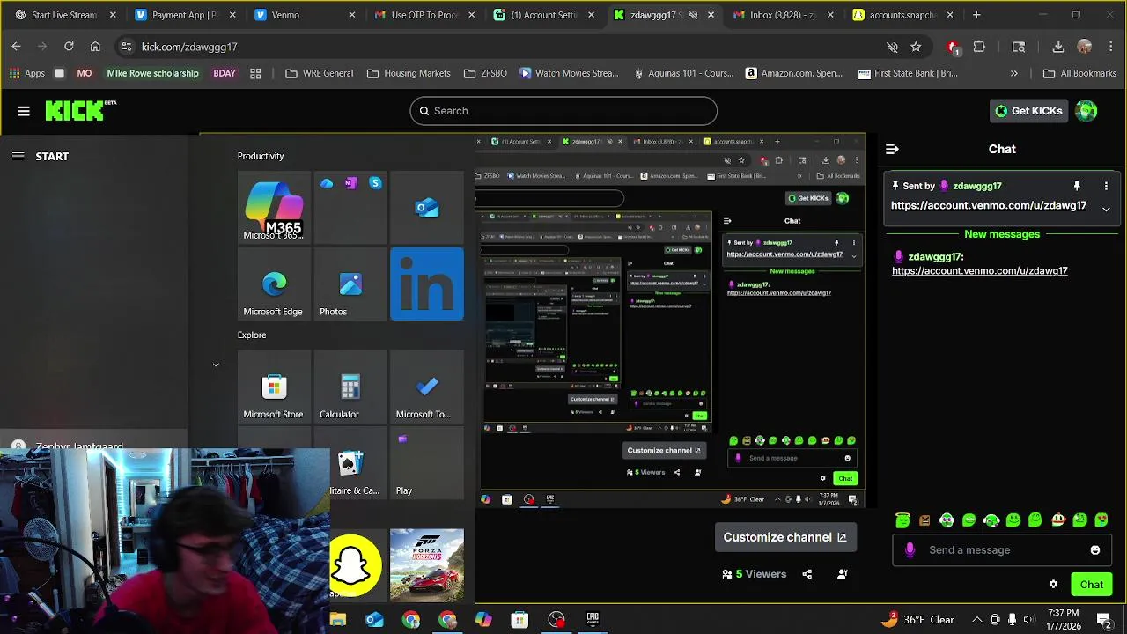Collapse the chat panel with arrow icon

892,149
